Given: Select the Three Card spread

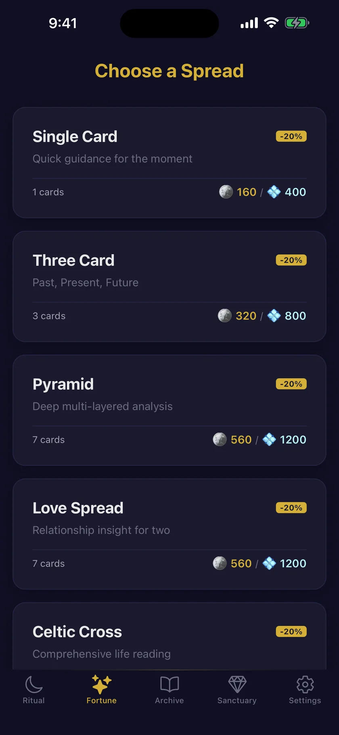Looking at the screenshot, I should (x=169, y=287).
